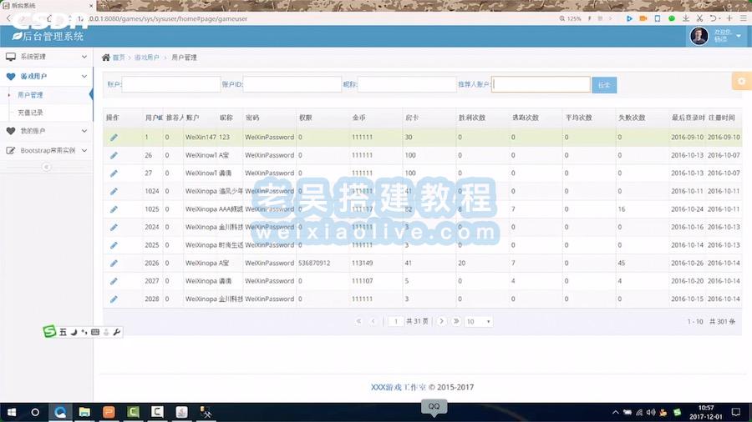Click the home icon in breadcrumb
The width and height of the screenshot is (752, 422).
(106, 58)
